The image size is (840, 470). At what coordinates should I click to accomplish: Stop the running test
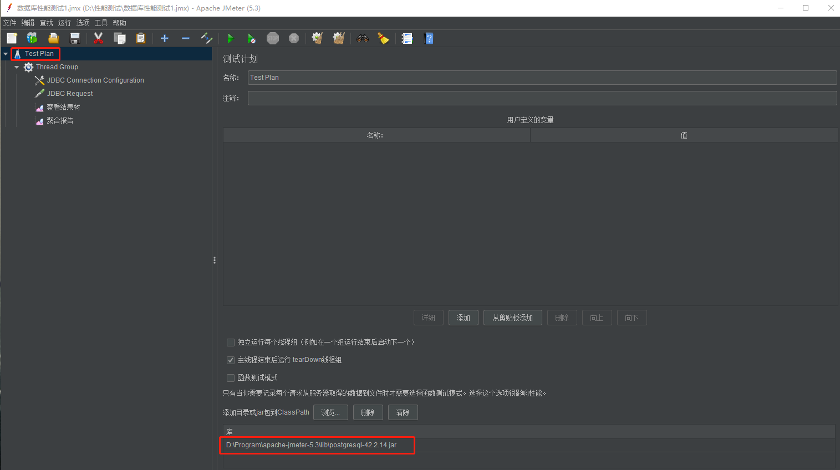[273, 38]
